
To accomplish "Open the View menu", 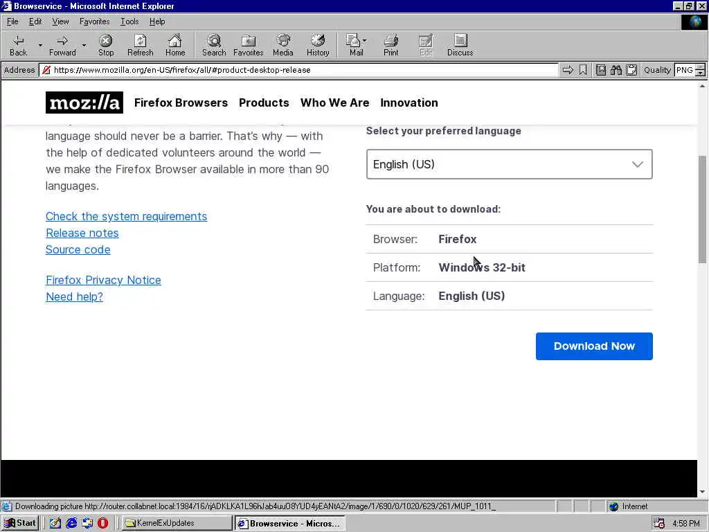I will [60, 21].
